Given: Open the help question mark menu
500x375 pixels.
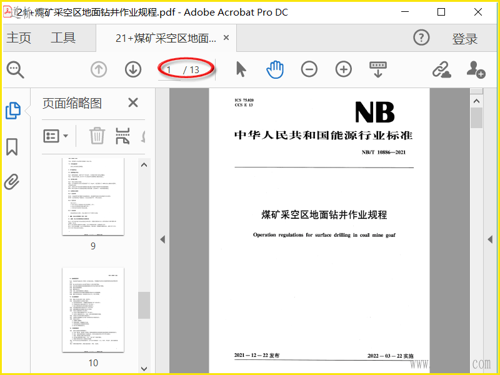Looking at the screenshot, I should (421, 37).
